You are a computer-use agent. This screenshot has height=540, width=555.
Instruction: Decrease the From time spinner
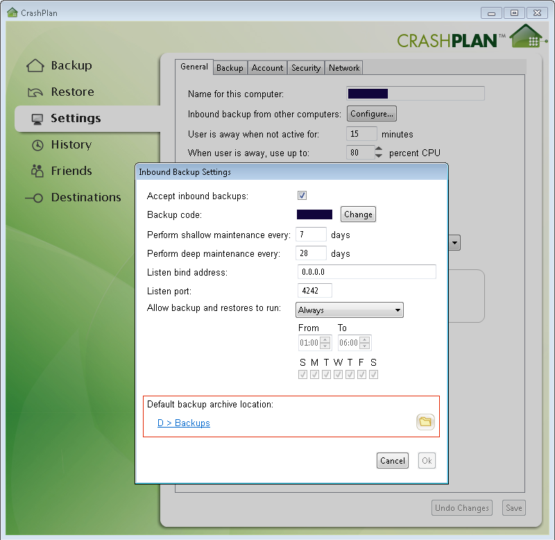(325, 346)
